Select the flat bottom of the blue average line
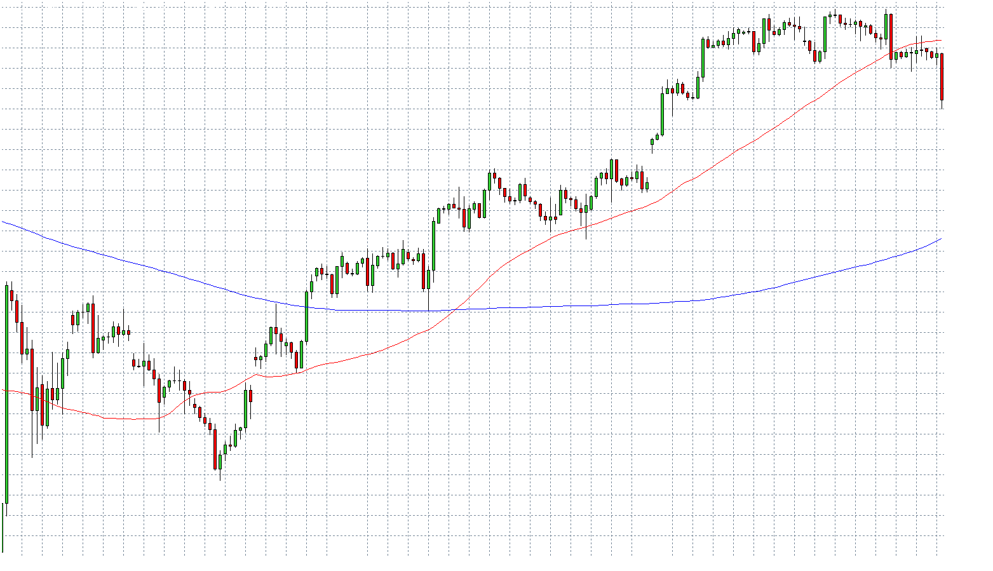This screenshot has width=993, height=571. pos(381,310)
